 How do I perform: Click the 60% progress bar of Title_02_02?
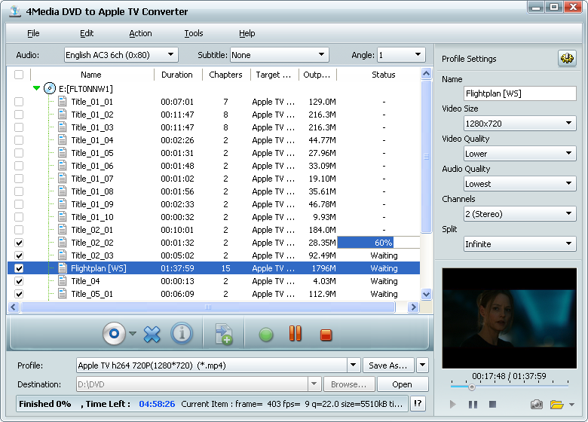coord(378,243)
